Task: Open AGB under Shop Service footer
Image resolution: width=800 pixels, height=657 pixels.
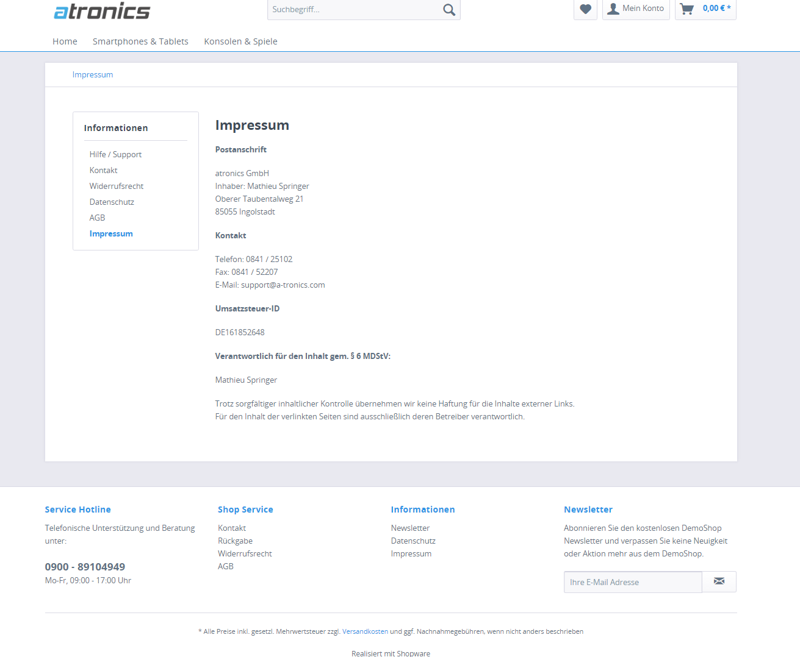Action: (226, 567)
